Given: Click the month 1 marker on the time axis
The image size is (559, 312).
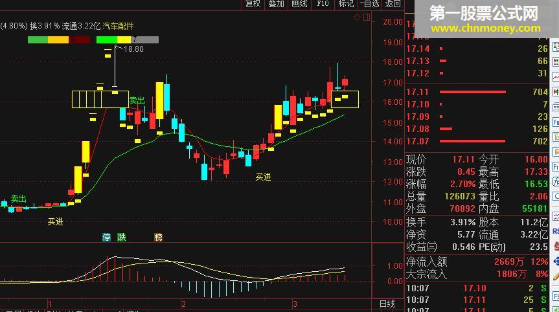Looking at the screenshot, I should click(x=50, y=304).
